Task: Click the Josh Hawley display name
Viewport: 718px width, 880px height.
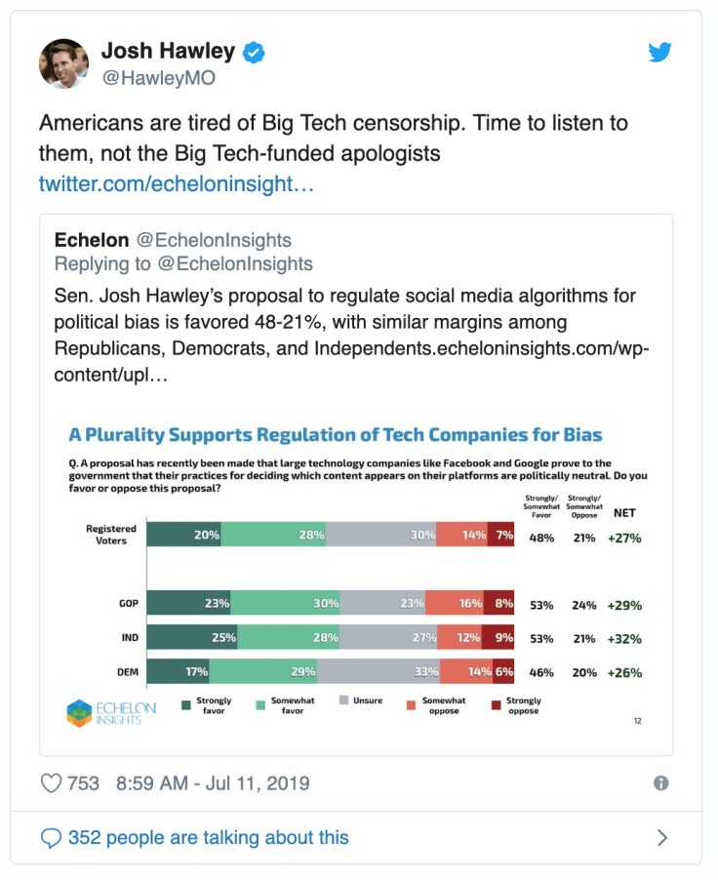Action: (166, 52)
